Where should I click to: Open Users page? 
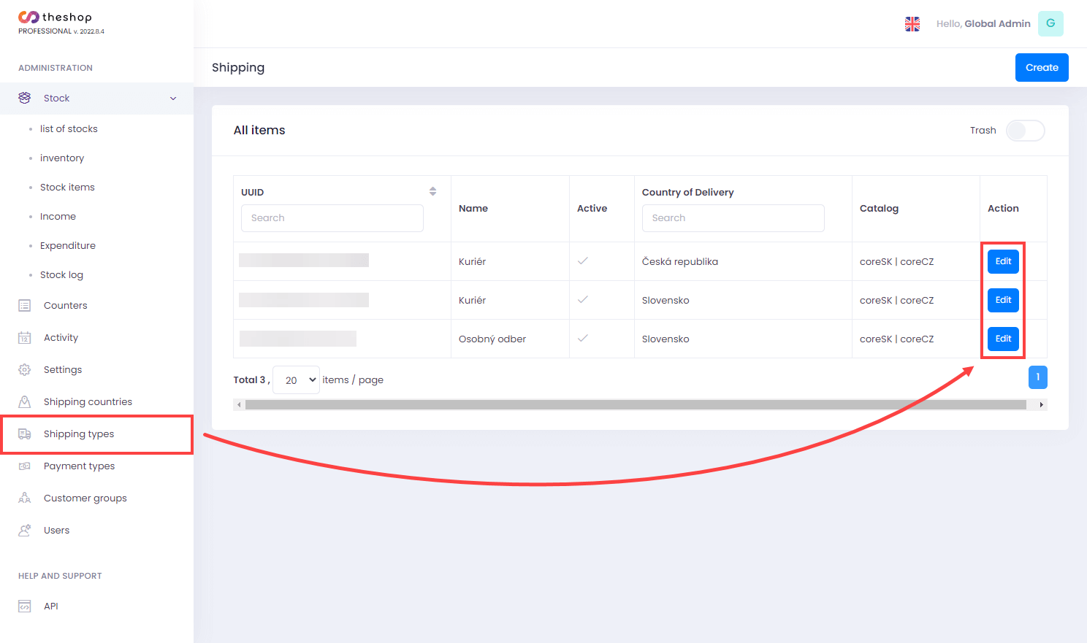pyautogui.click(x=56, y=531)
